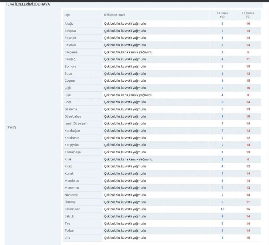Select the Menemen district name

point(72,188)
